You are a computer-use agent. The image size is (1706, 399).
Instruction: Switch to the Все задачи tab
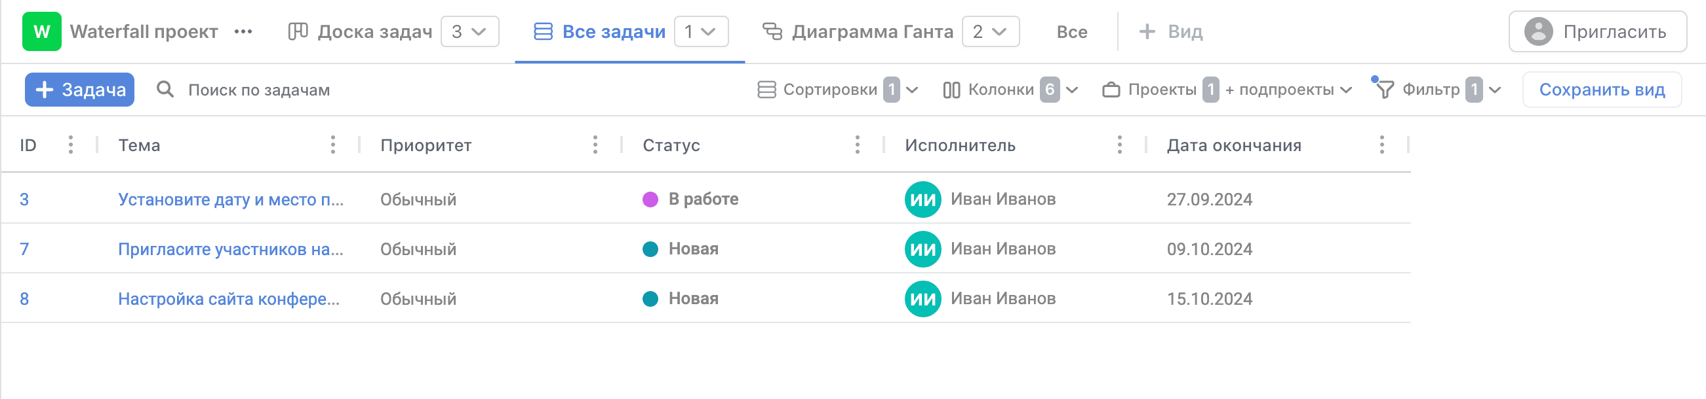tap(613, 31)
